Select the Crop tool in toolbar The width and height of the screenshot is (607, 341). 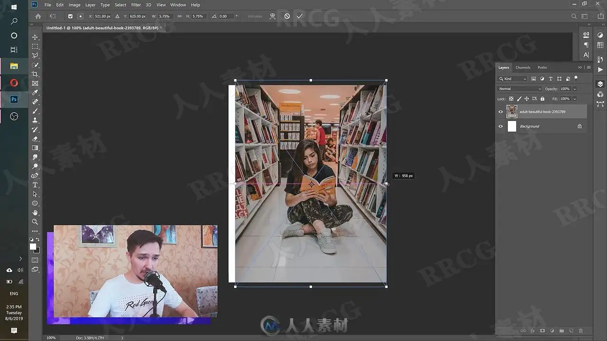35,74
